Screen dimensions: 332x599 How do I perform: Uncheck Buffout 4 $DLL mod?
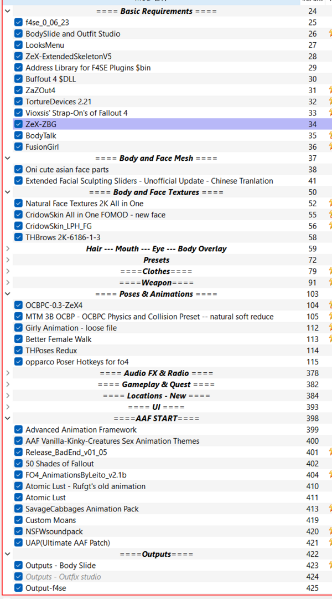click(19, 79)
